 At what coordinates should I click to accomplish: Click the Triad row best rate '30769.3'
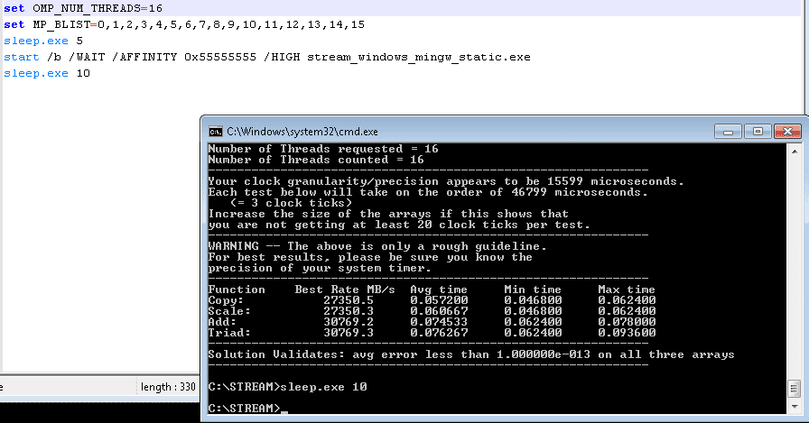tap(349, 333)
